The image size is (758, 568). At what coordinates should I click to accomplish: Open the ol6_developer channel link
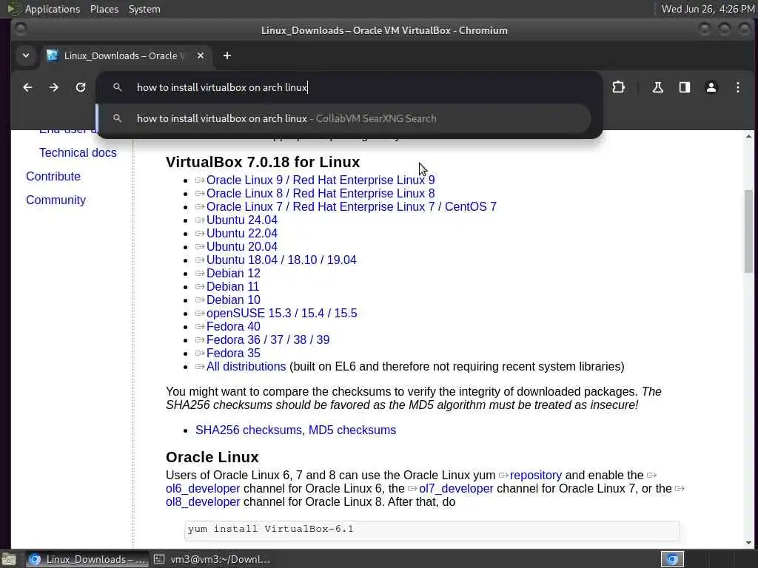(203, 489)
